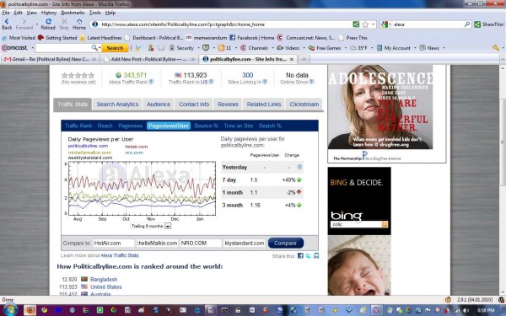Click the help icon next to Online Since
The image size is (506, 316).
[x=311, y=82]
